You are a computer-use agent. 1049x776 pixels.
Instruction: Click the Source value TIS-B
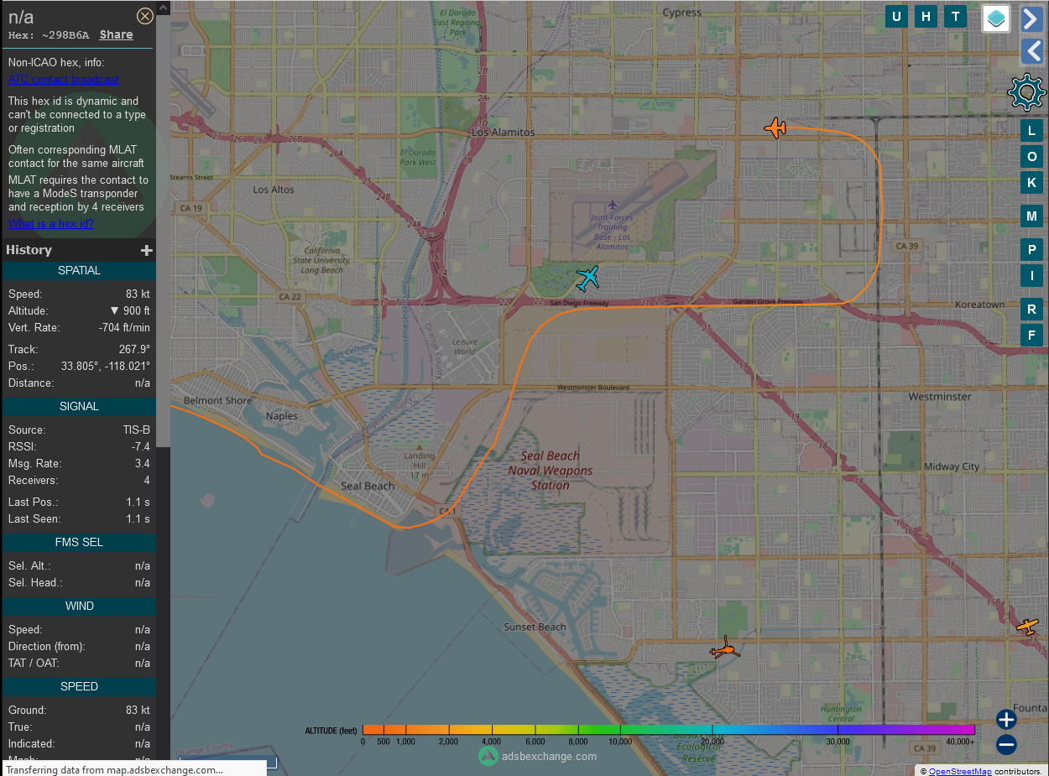(x=136, y=430)
